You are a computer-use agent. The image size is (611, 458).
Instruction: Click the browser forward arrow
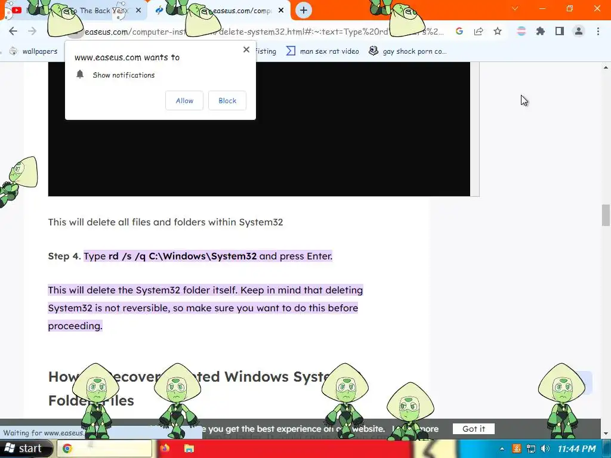[x=32, y=31]
